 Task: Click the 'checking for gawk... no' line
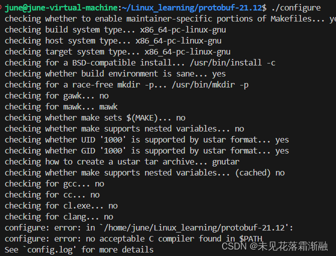57,95
